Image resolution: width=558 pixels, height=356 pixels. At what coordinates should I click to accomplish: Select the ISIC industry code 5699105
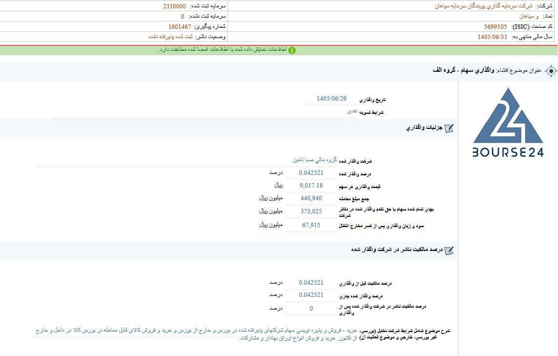(496, 27)
